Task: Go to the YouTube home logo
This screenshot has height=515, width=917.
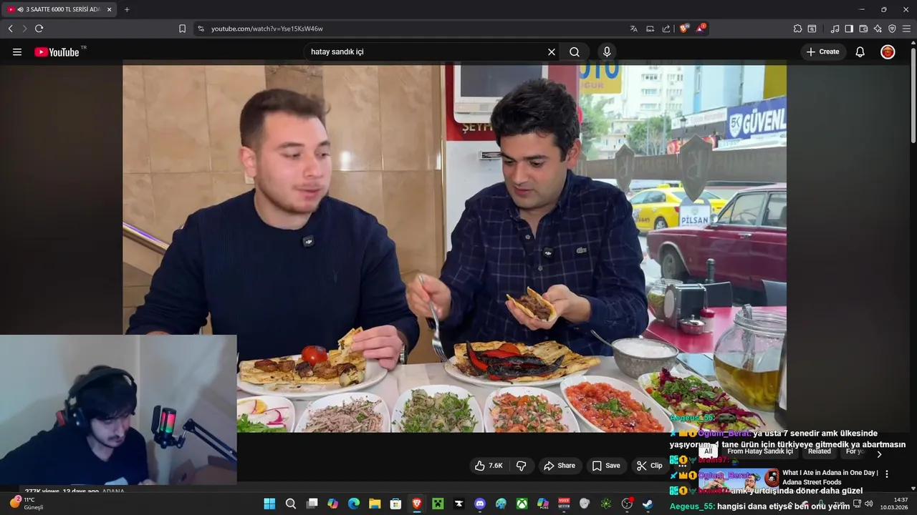Action: coord(57,52)
